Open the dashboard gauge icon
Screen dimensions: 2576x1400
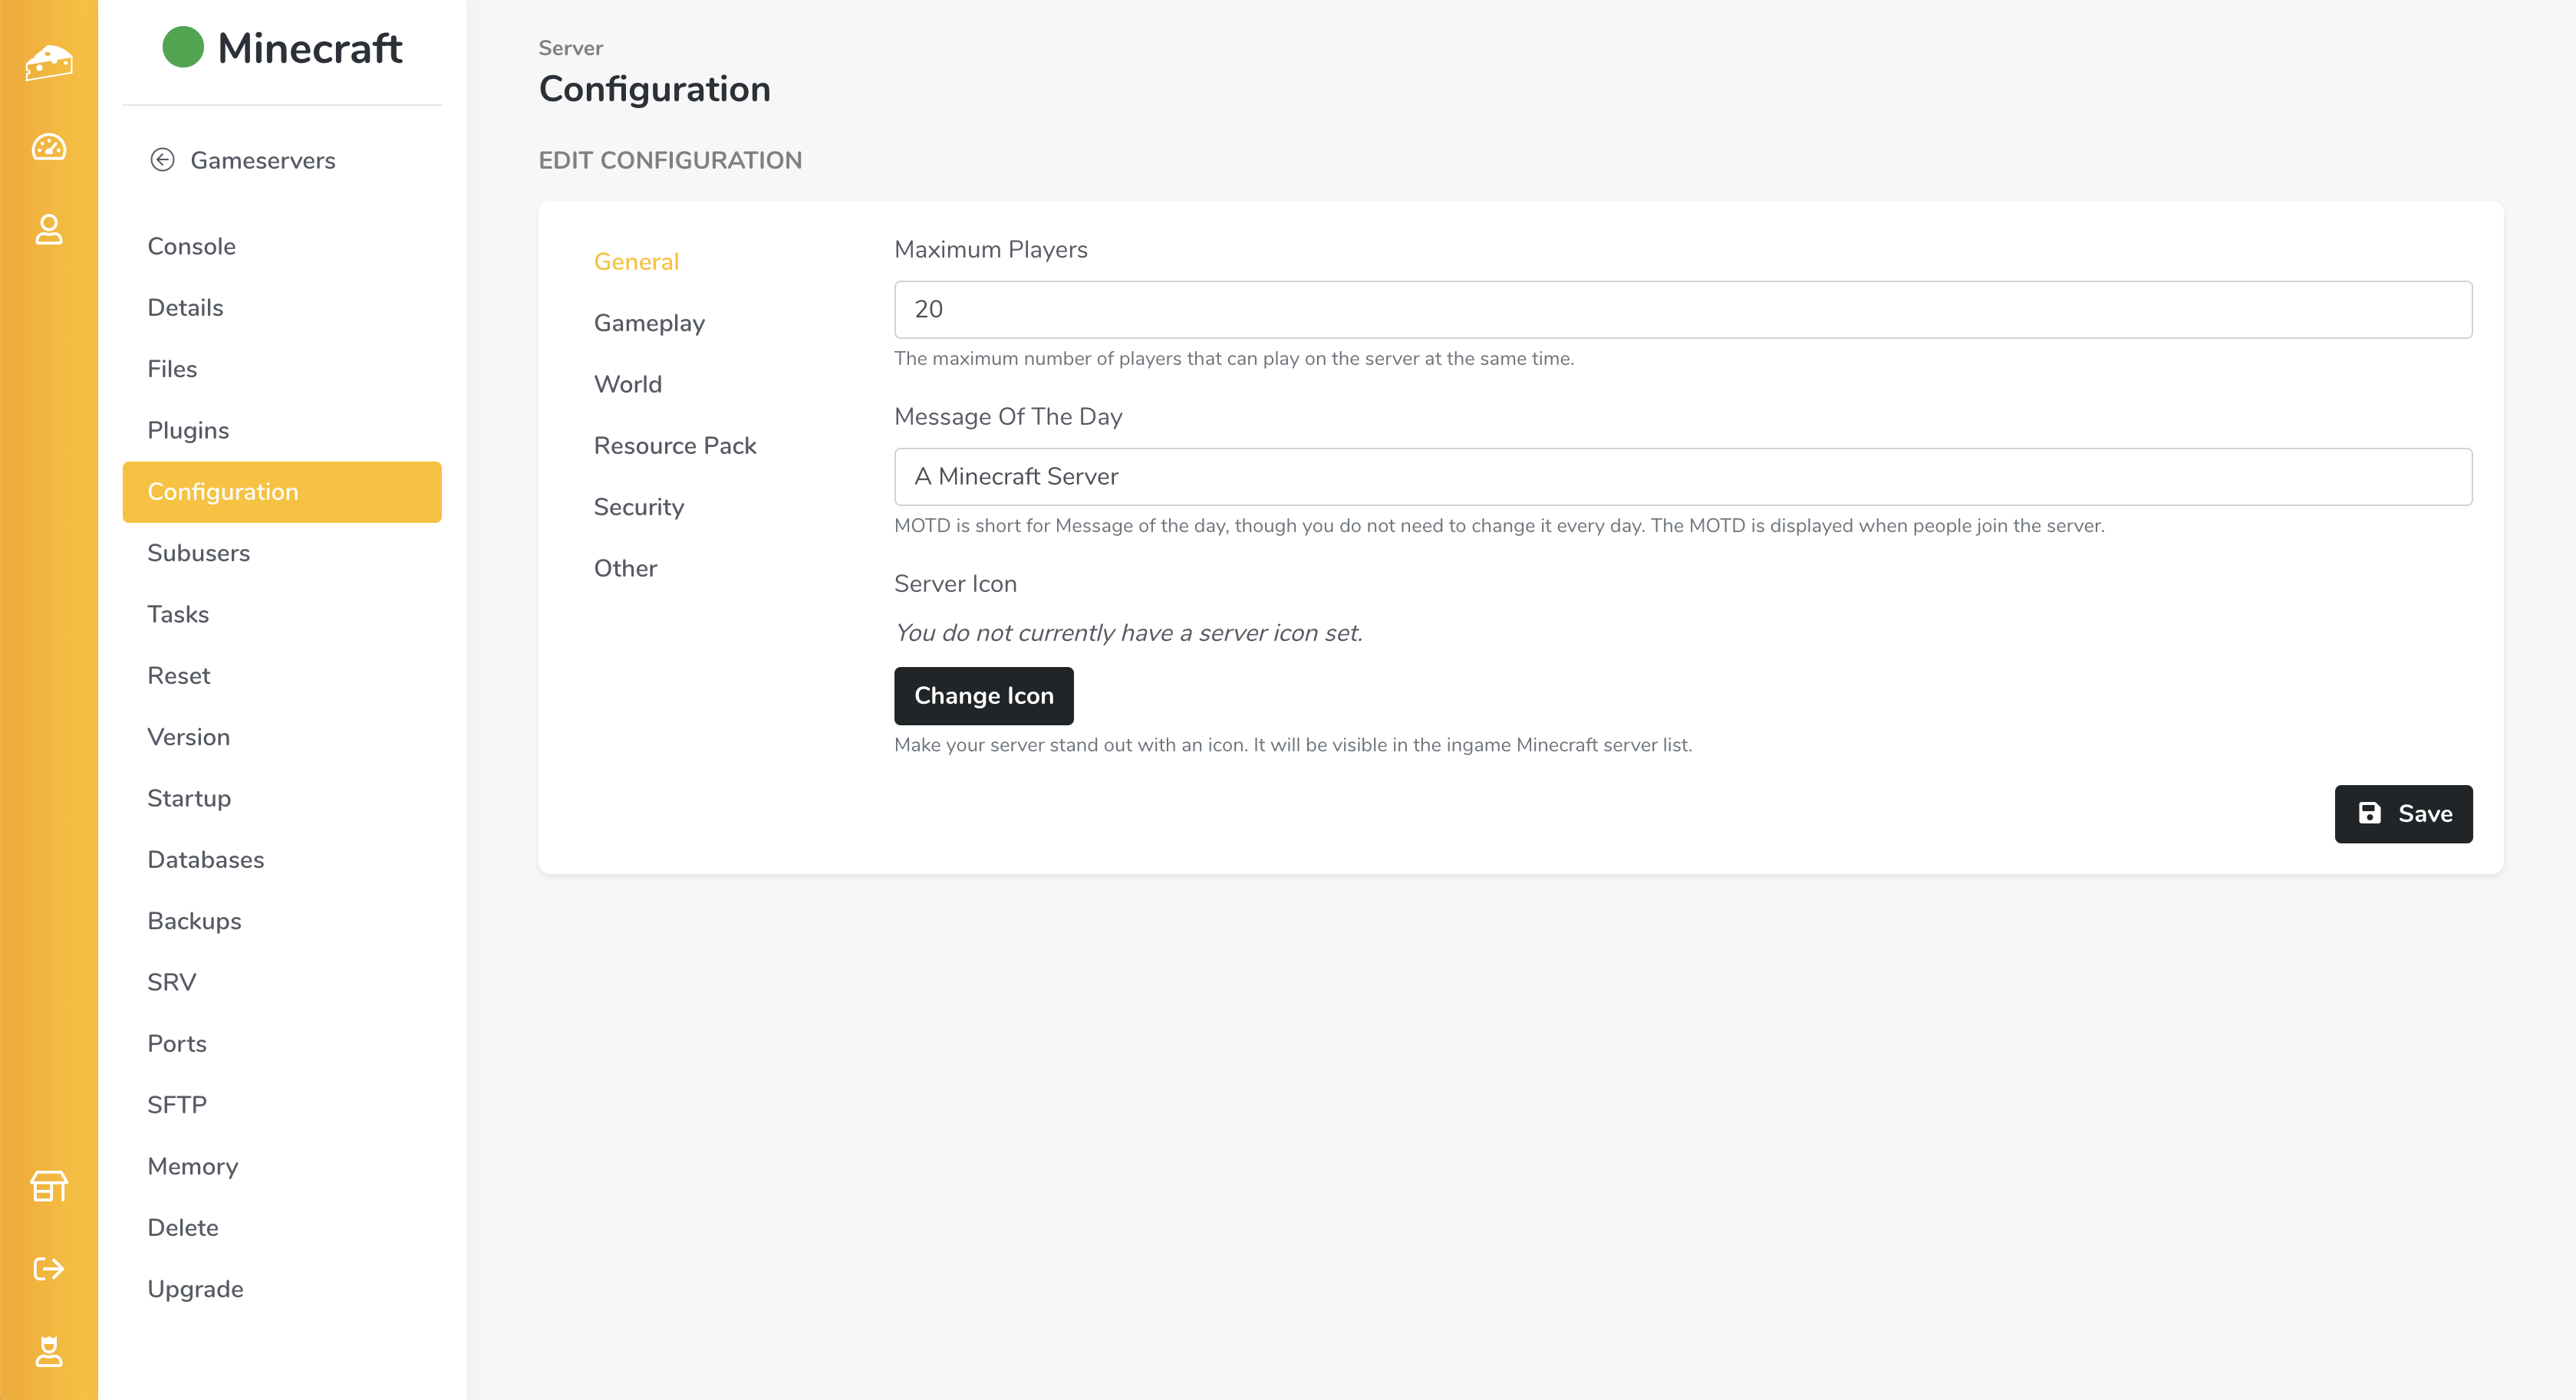coord(48,147)
